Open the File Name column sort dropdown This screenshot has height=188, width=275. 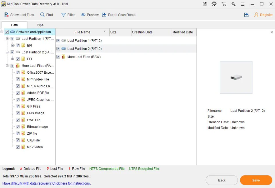point(105,32)
